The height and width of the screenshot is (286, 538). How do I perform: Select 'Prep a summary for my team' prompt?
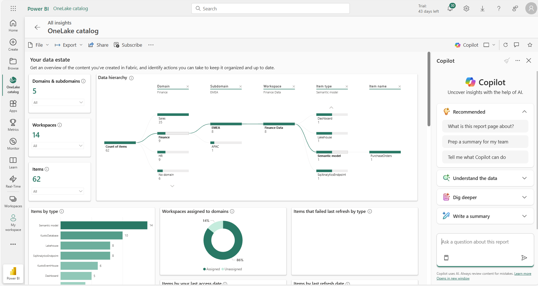coord(485,142)
